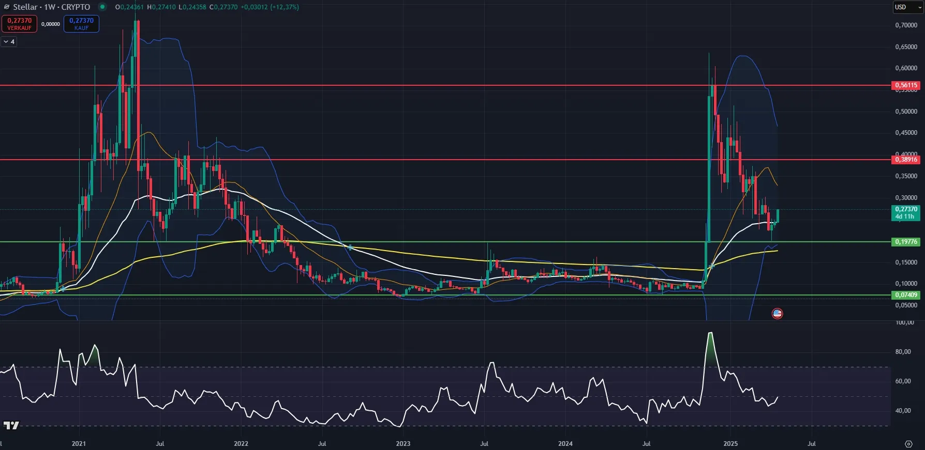925x450 pixels.
Task: Click the low value L0,24358
Action: (x=192, y=7)
